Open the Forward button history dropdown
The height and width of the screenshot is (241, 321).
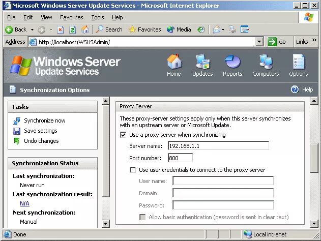click(51, 30)
